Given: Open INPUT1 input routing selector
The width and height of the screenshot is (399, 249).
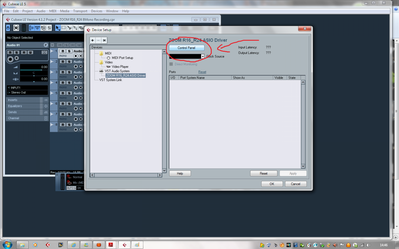Looking at the screenshot, I should pos(27,88).
